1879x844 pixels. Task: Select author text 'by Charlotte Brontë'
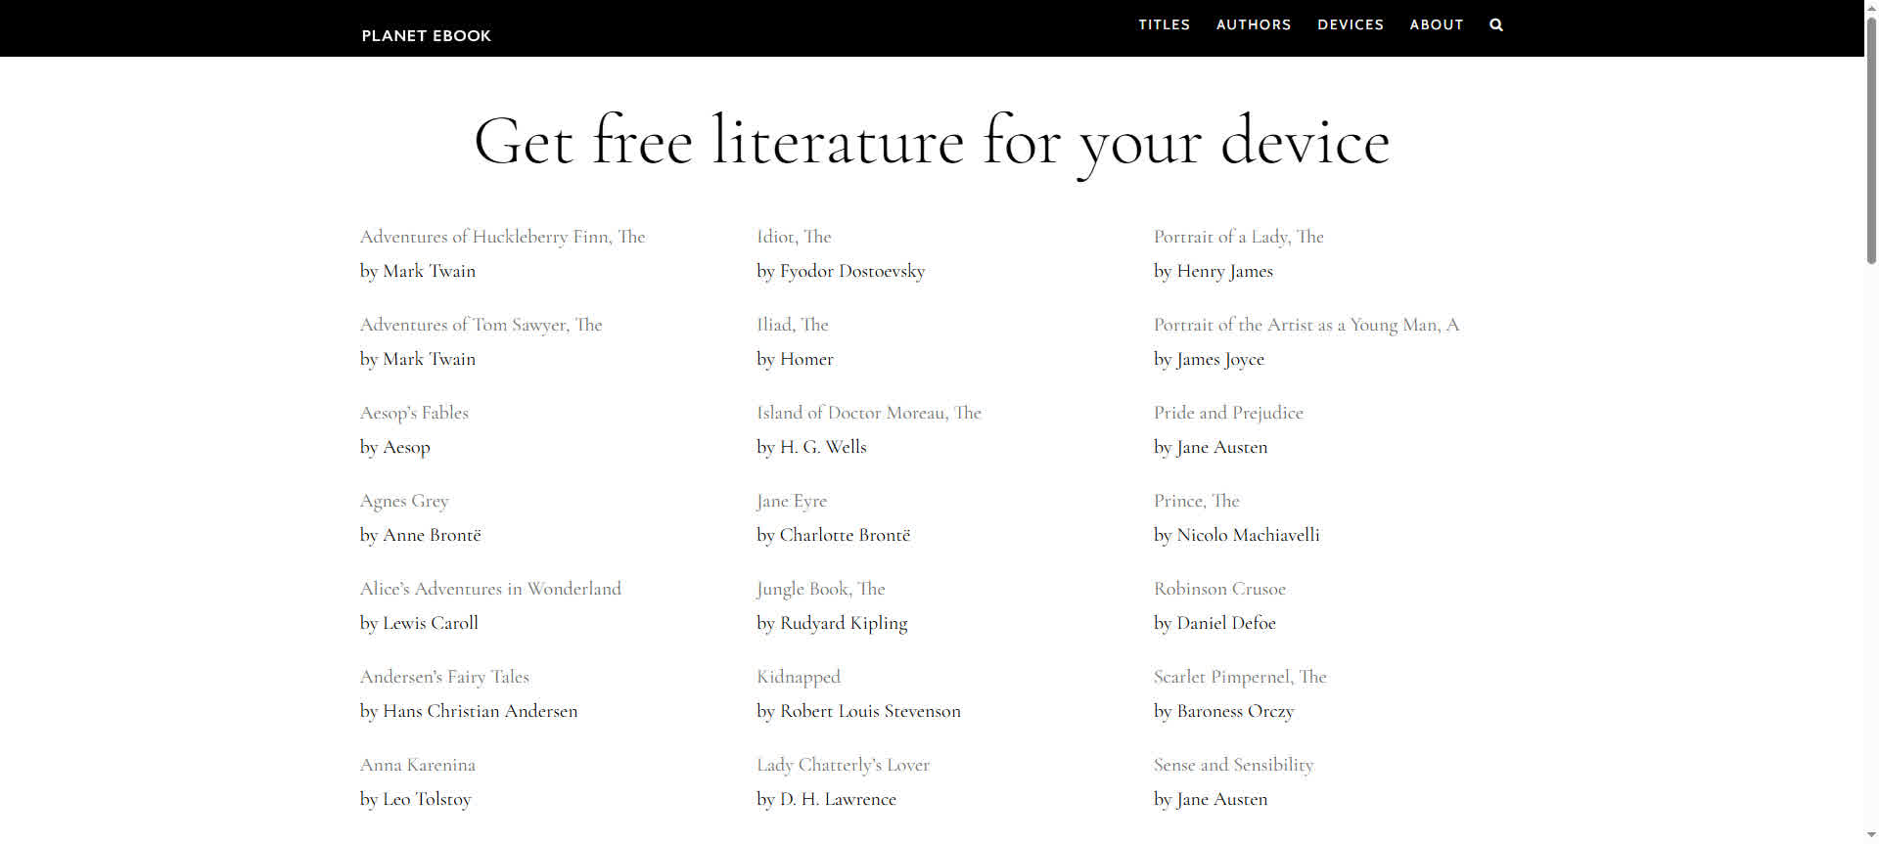pyautogui.click(x=834, y=535)
